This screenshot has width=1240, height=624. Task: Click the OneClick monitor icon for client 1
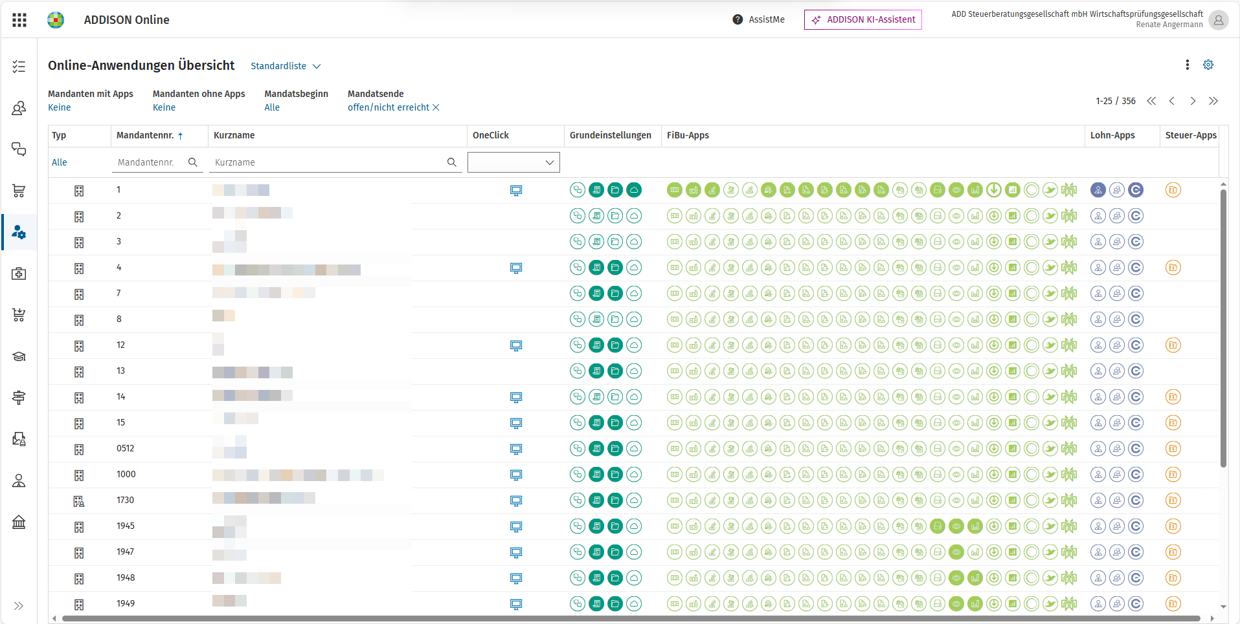coord(516,190)
